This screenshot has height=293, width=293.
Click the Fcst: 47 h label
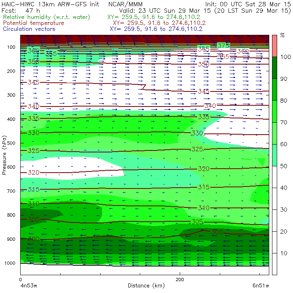(21, 10)
